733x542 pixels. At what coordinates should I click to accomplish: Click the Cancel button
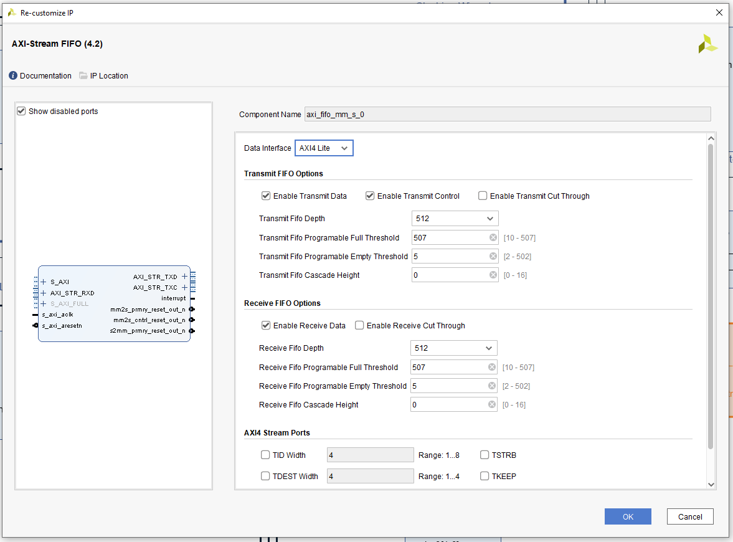click(690, 516)
